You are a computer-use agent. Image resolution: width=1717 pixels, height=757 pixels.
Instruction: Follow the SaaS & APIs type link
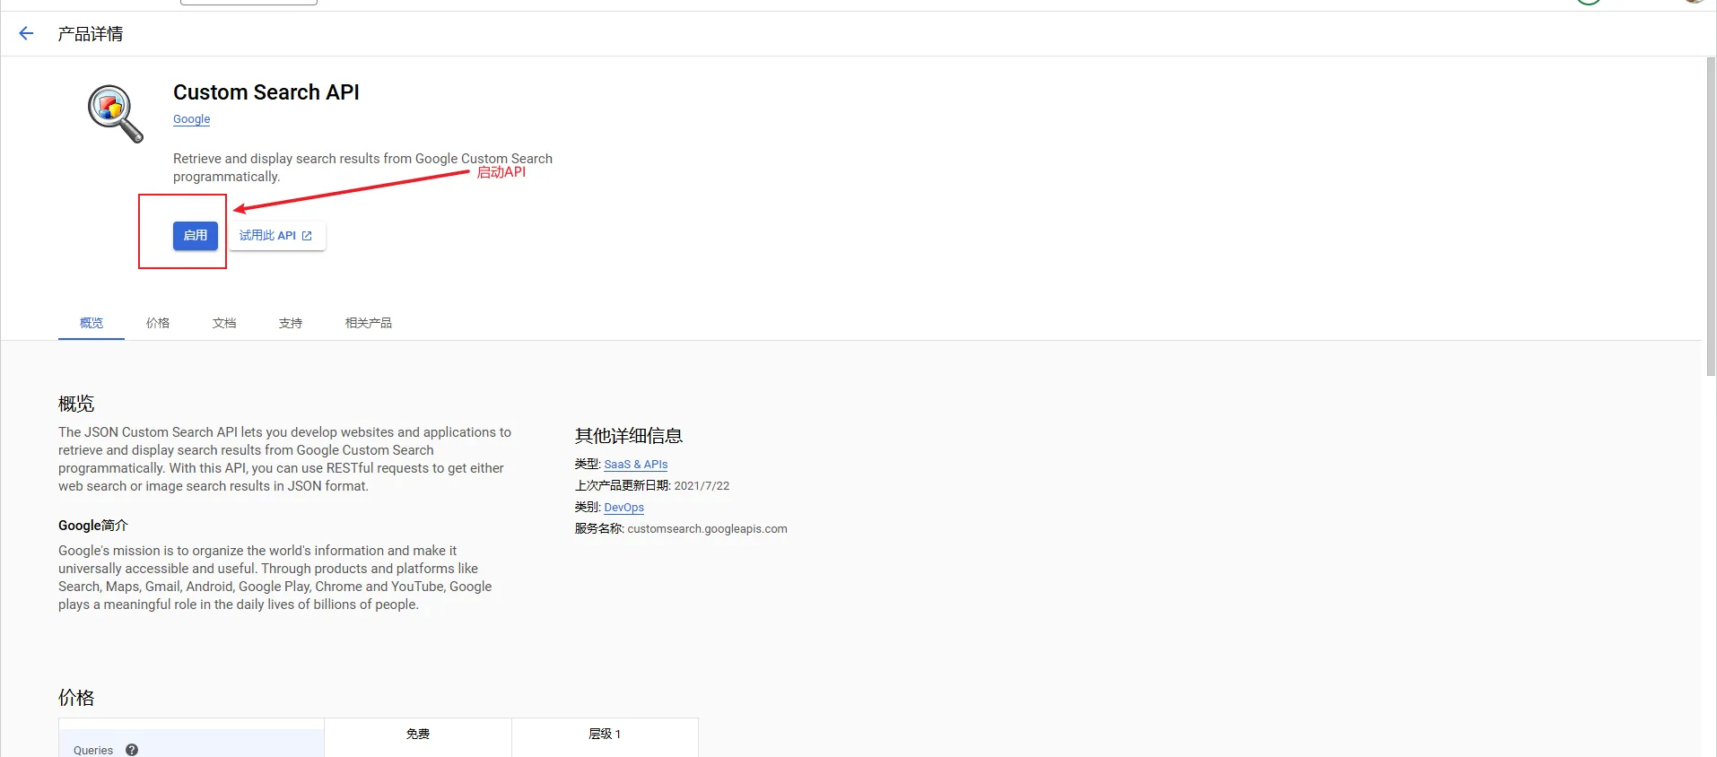636,465
